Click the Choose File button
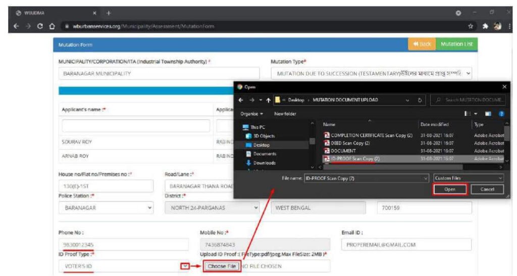Viewport: 517px width, 276px height. coord(222,266)
